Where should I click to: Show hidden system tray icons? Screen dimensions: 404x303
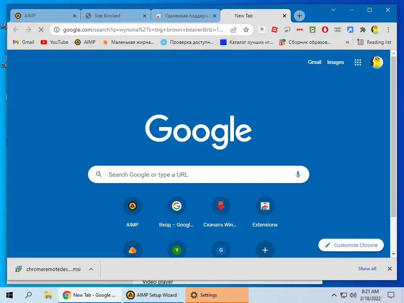(x=334, y=295)
